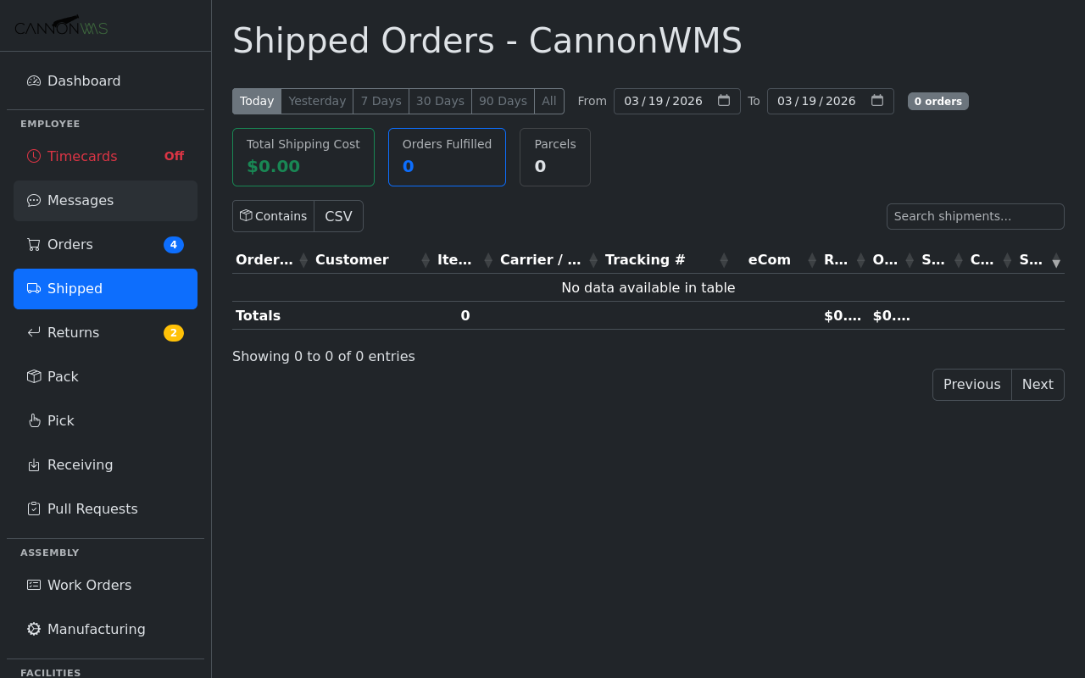1085x678 pixels.
Task: Select the 90 Days range tab
Action: [x=503, y=101]
